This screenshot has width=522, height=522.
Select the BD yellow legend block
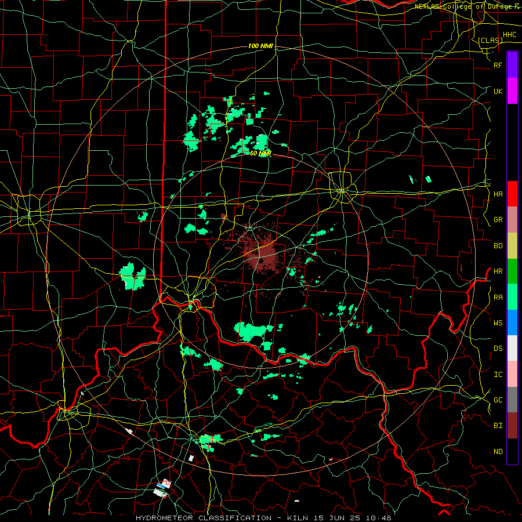tap(512, 245)
